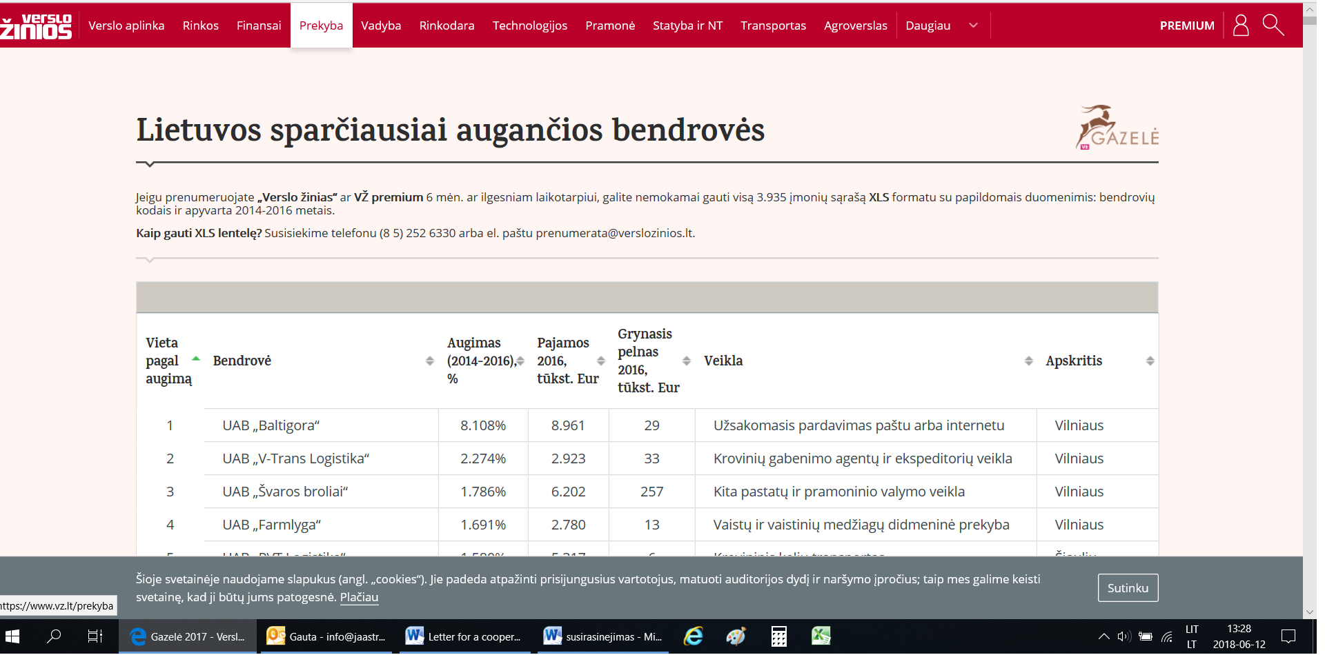Image resolution: width=1325 pixels, height=655 pixels.
Task: Open Excel from taskbar
Action: (x=821, y=636)
